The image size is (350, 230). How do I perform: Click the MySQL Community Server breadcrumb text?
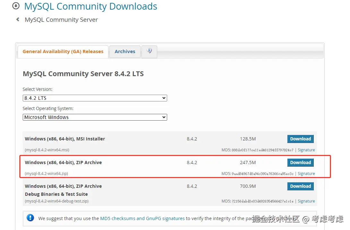click(x=61, y=20)
